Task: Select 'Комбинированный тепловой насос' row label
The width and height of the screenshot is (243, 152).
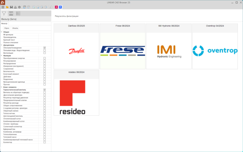Action: (18, 140)
